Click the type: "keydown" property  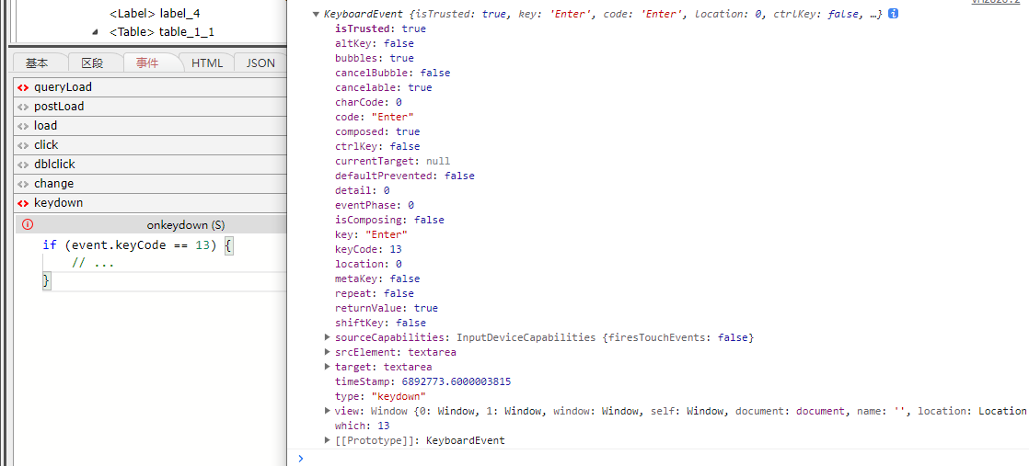[380, 396]
